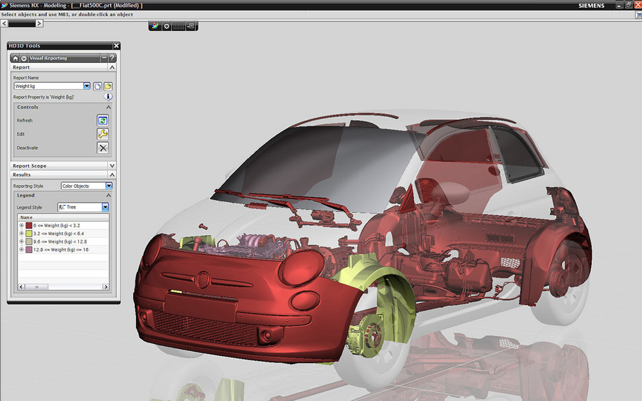Click the Visual Reporting title label
Image resolution: width=642 pixels, height=401 pixels.
click(48, 58)
